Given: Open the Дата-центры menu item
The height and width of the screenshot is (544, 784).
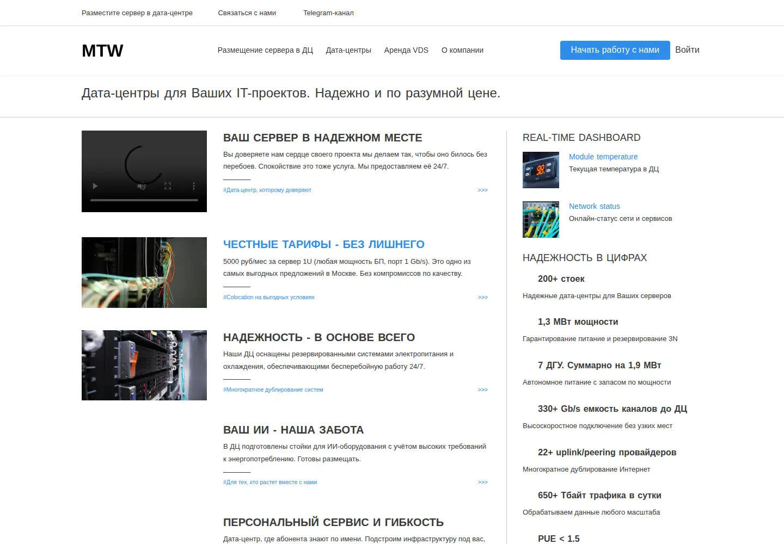Looking at the screenshot, I should tap(348, 50).
